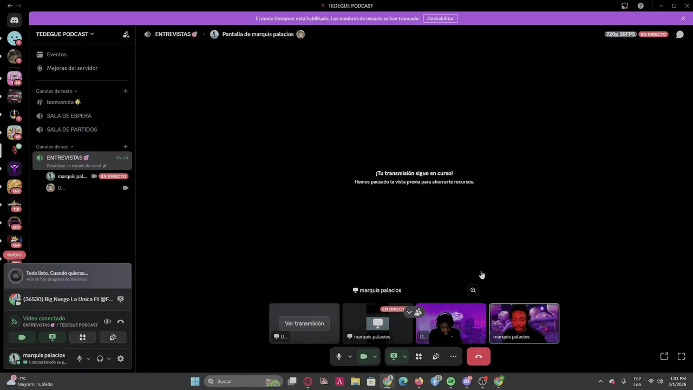Deafen with headphones icon in user panel
The image size is (693, 390).
point(100,359)
